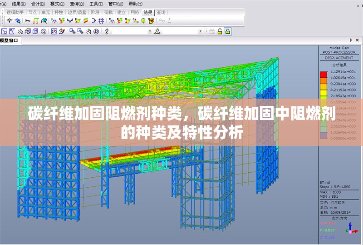The image size is (363, 245).
Task: Open the 查询(Q) menu
Action: [x=77, y=4]
